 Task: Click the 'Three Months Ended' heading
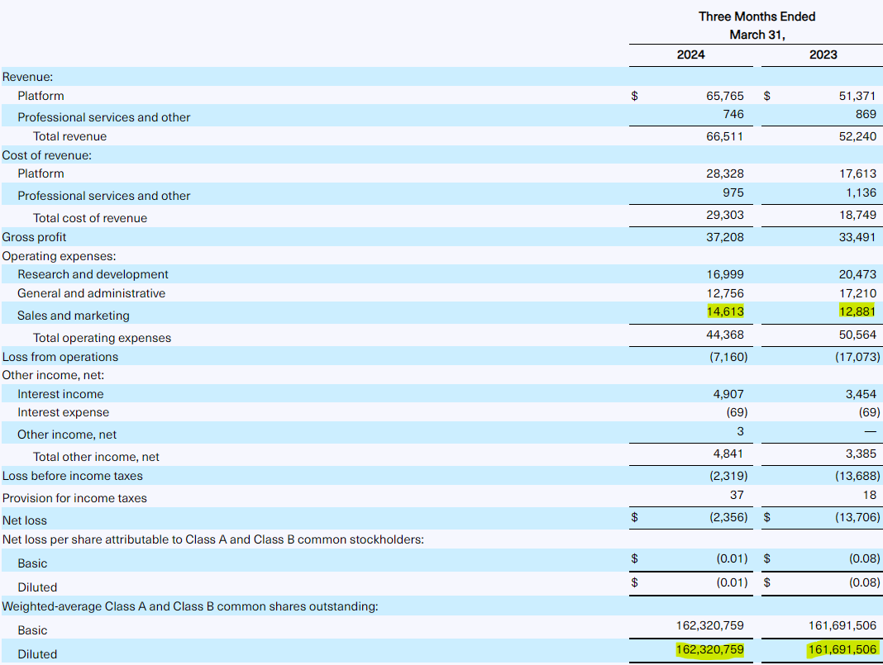(757, 17)
